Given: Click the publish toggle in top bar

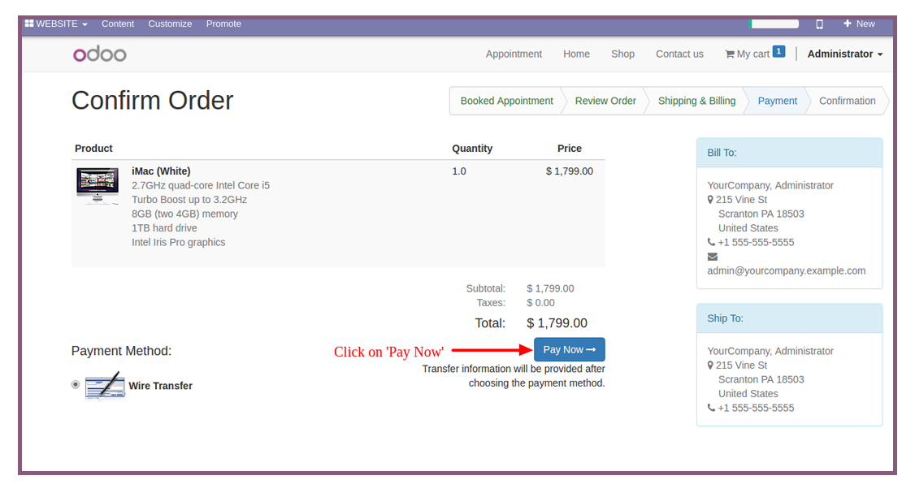Looking at the screenshot, I should 774,24.
